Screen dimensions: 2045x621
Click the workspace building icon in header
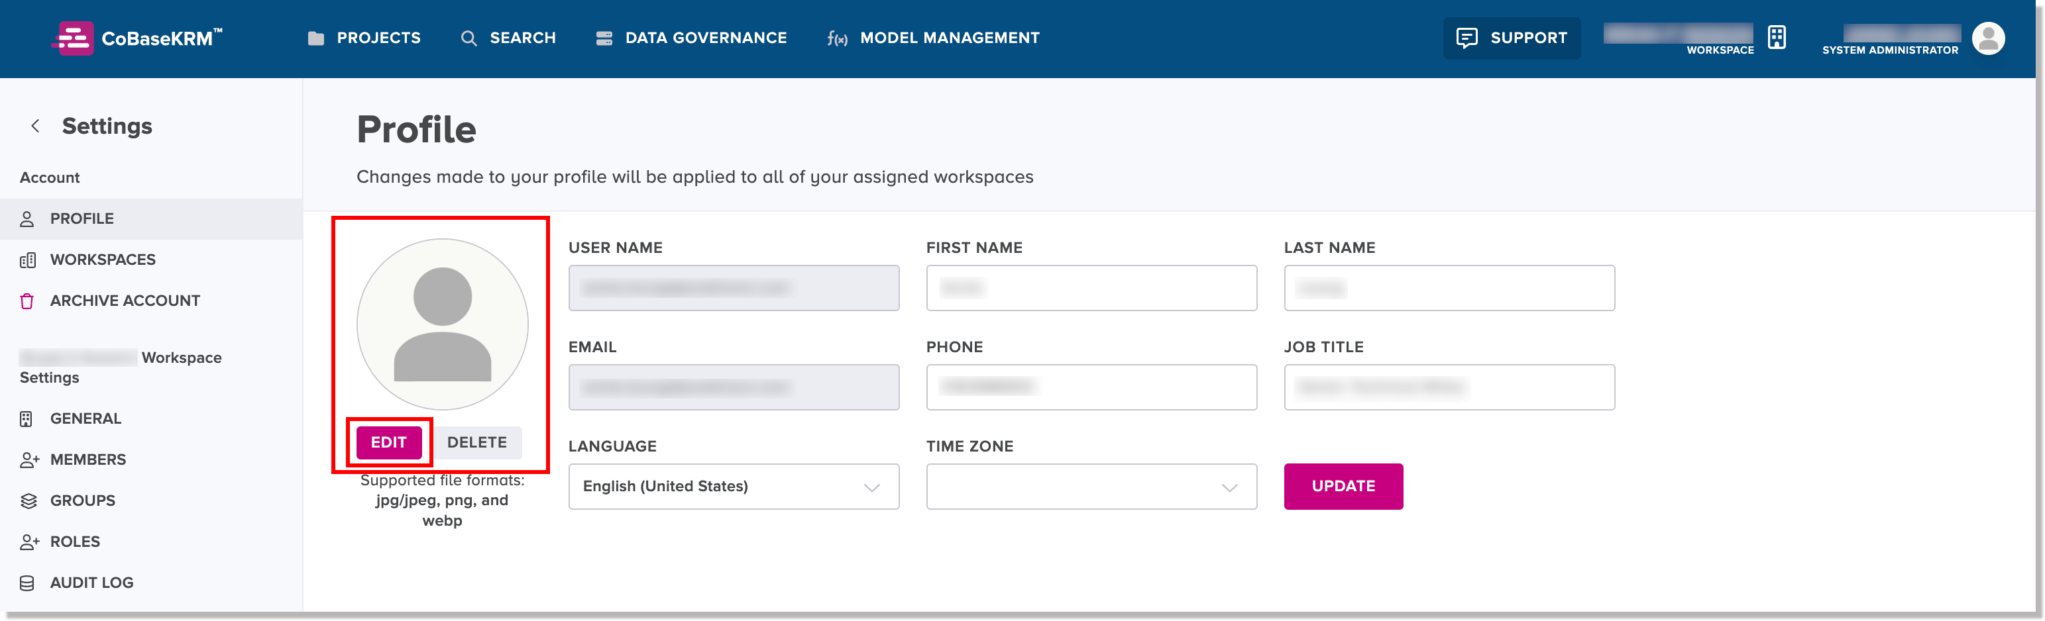click(1776, 37)
